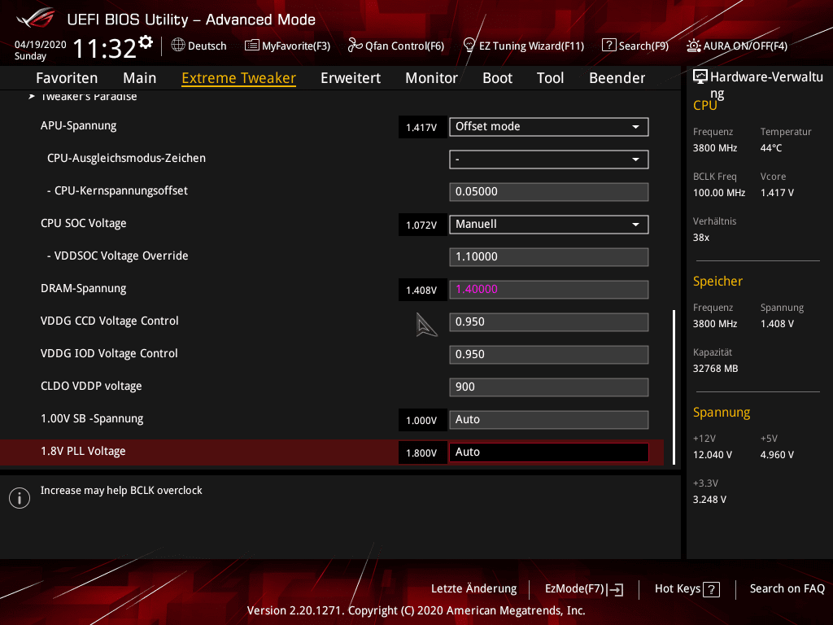The height and width of the screenshot is (625, 833).
Task: Switch to Monitor tab
Action: pyautogui.click(x=431, y=78)
